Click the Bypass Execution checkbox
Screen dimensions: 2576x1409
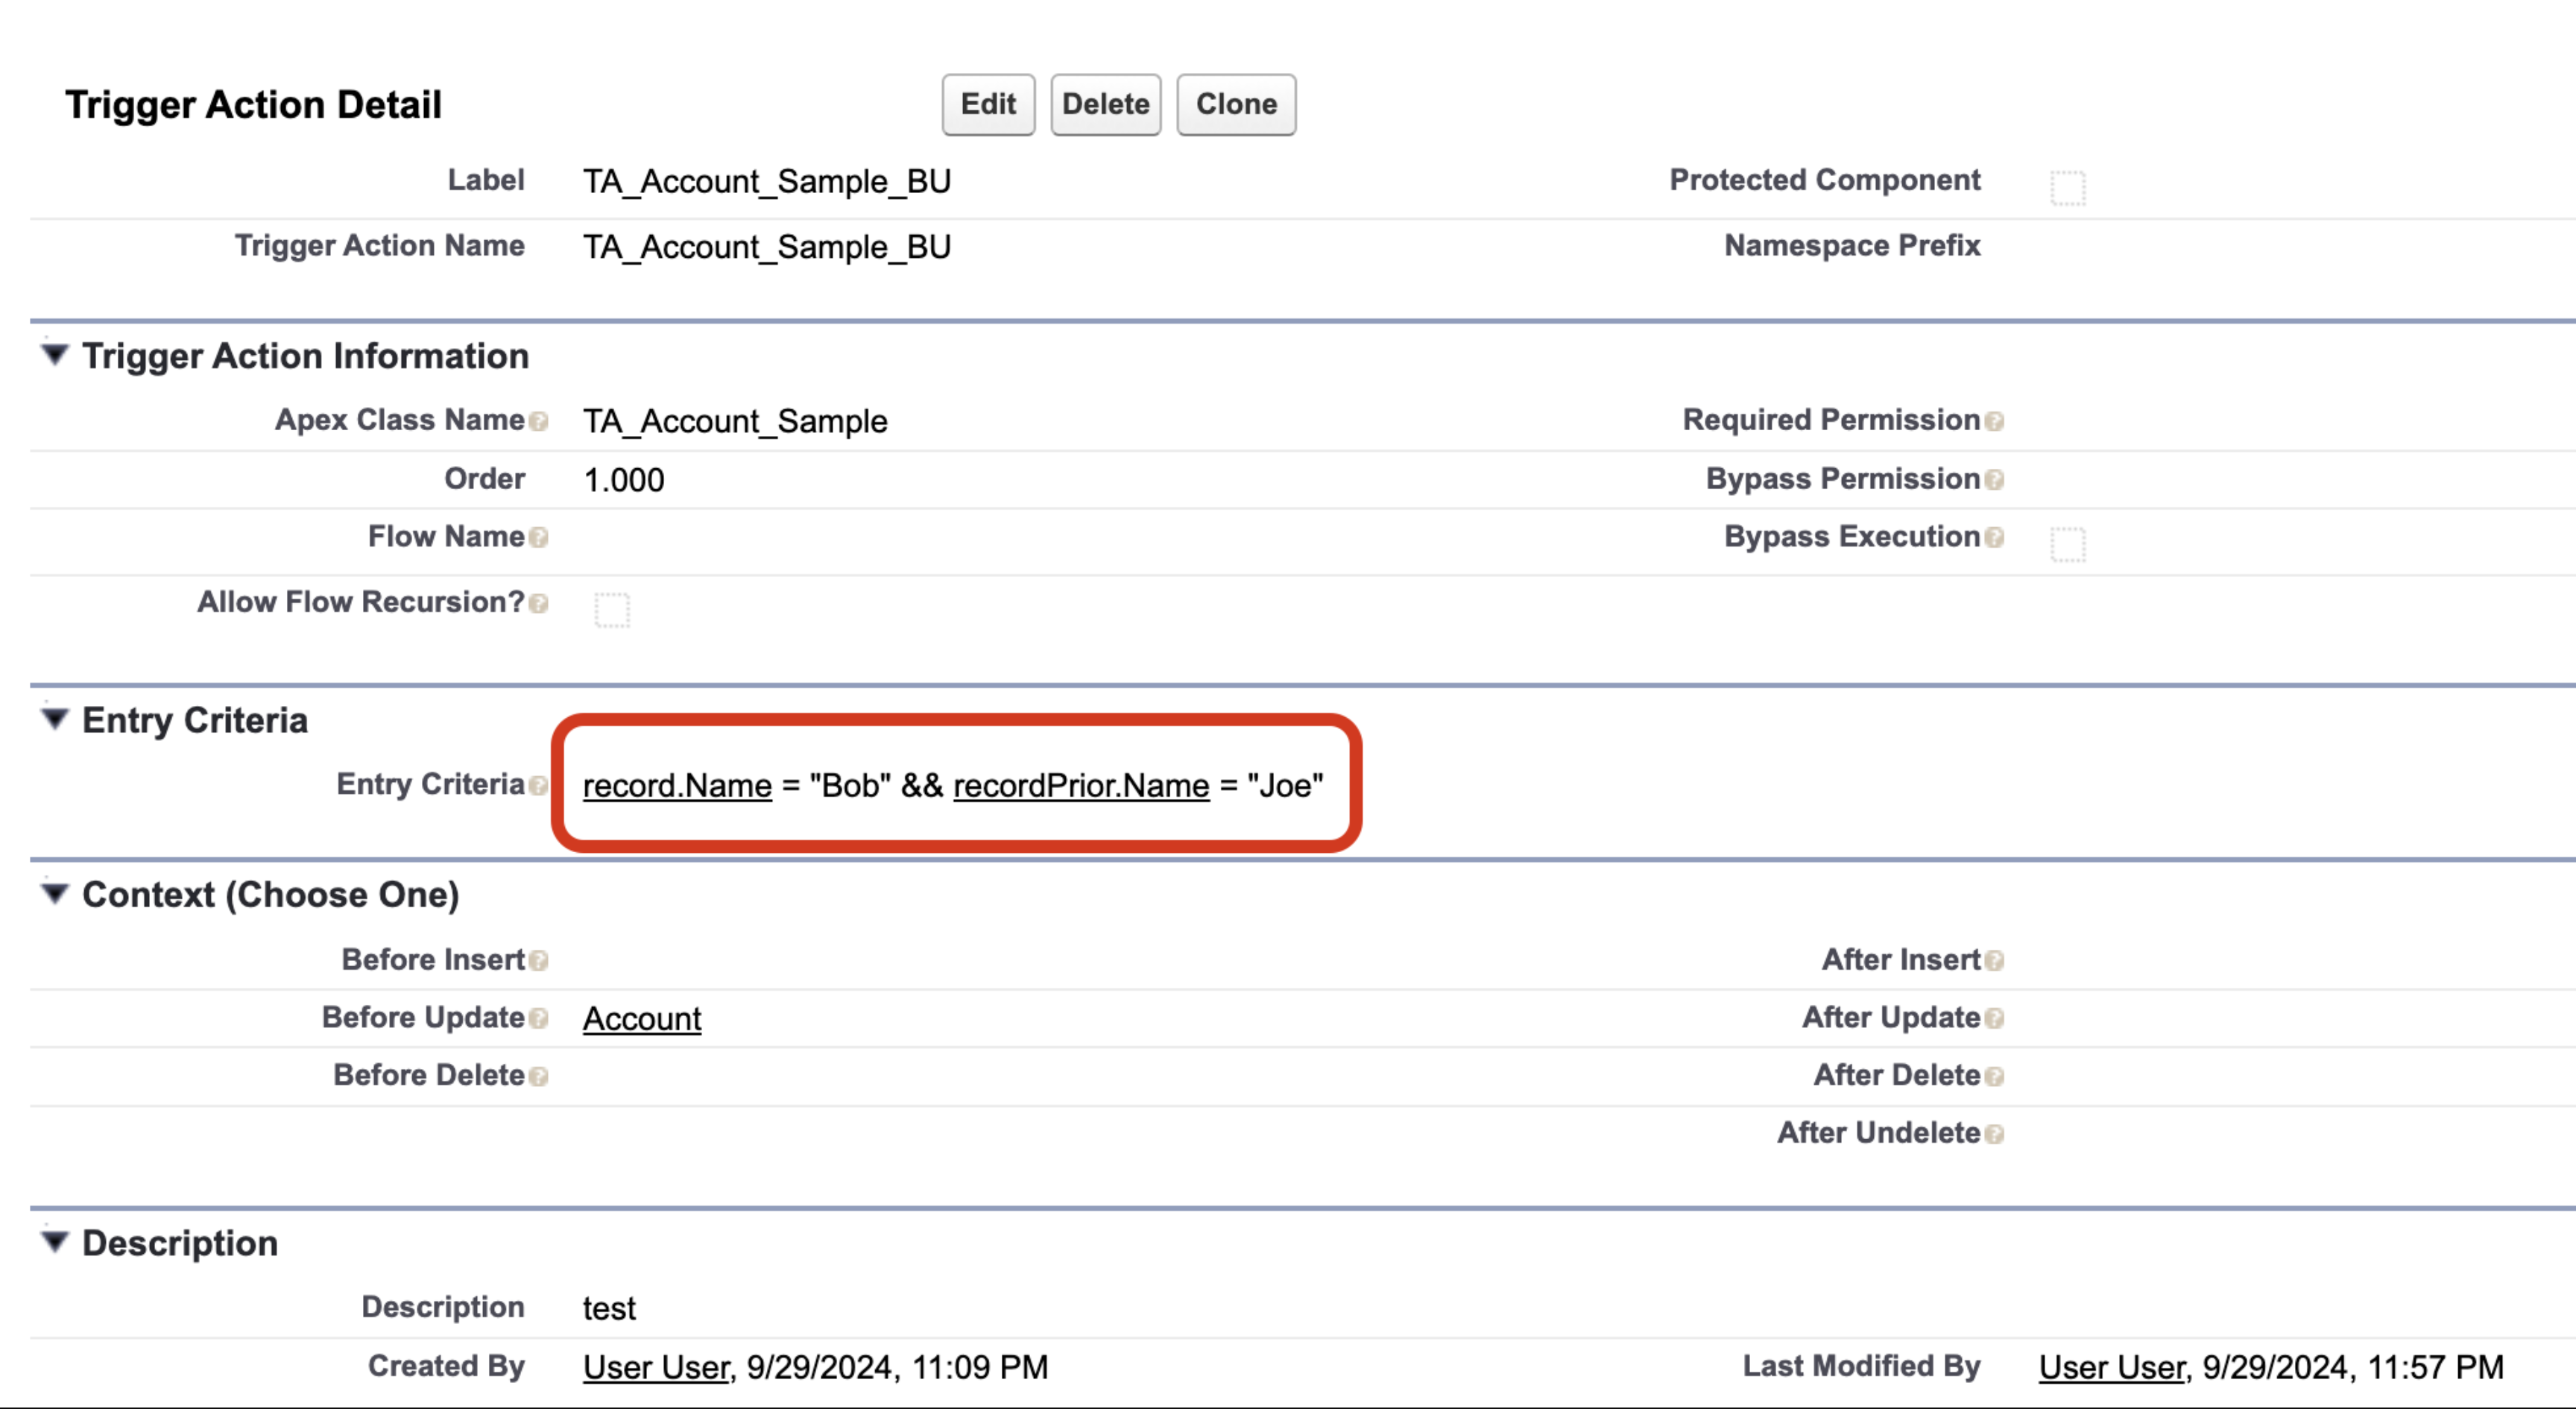pos(2067,544)
